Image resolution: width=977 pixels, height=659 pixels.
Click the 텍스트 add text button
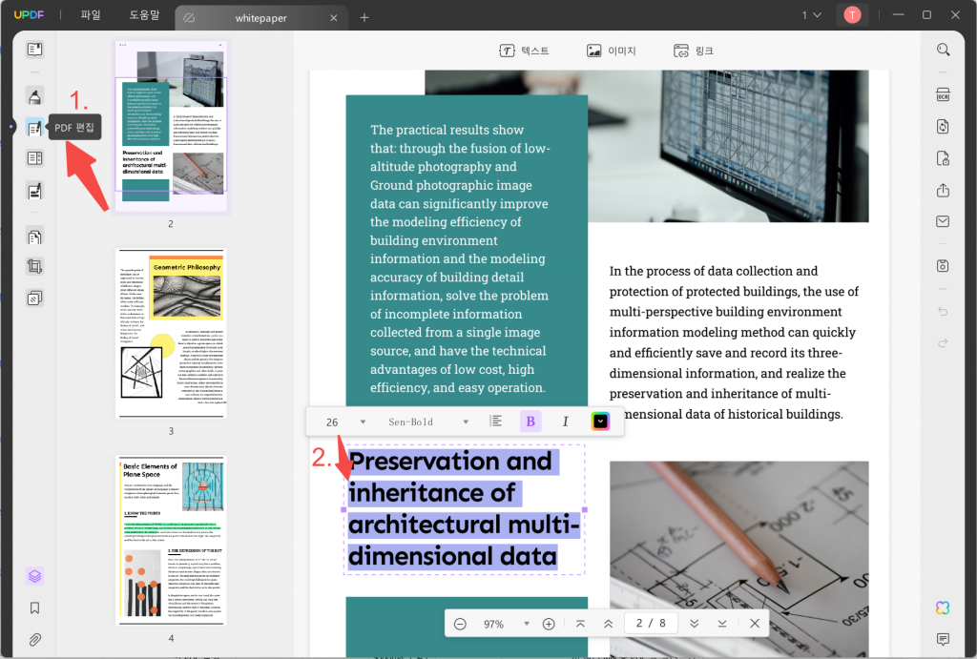524,51
